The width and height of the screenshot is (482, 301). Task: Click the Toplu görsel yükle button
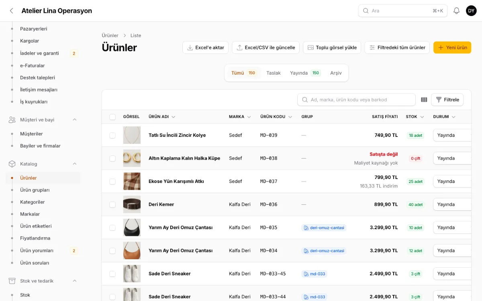click(332, 47)
